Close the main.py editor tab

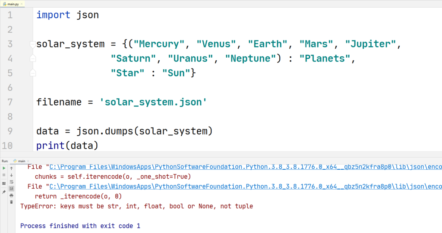22,4
